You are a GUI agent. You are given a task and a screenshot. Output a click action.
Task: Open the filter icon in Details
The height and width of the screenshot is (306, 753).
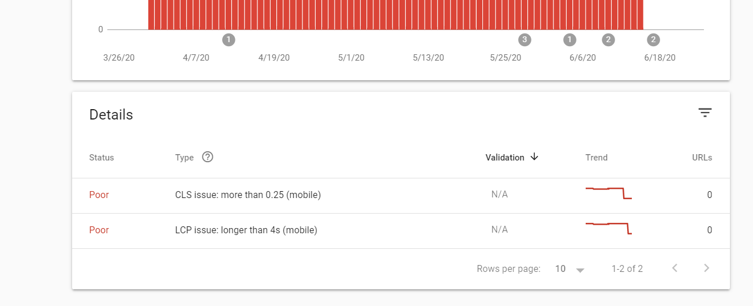pos(705,113)
